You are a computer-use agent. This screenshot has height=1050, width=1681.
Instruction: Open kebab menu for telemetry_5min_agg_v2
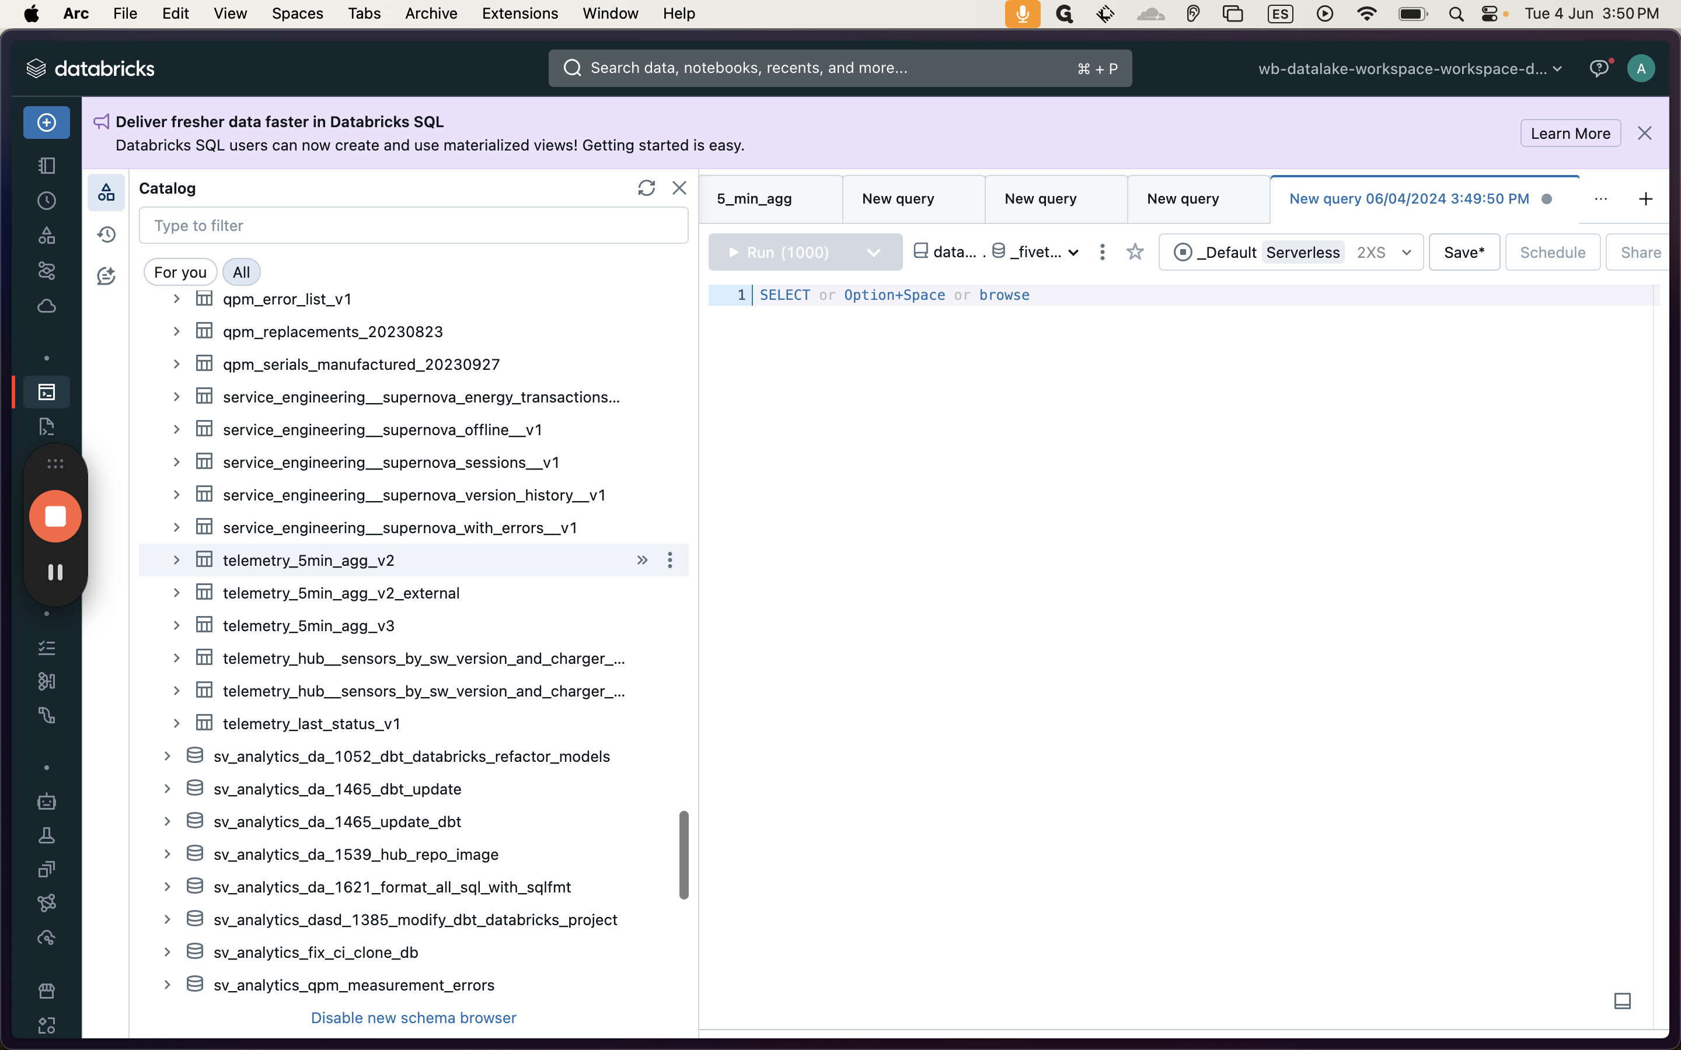click(669, 560)
